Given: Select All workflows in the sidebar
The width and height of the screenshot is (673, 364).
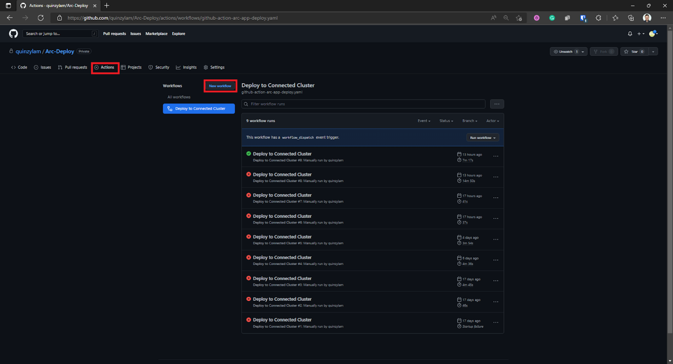Looking at the screenshot, I should pyautogui.click(x=179, y=97).
